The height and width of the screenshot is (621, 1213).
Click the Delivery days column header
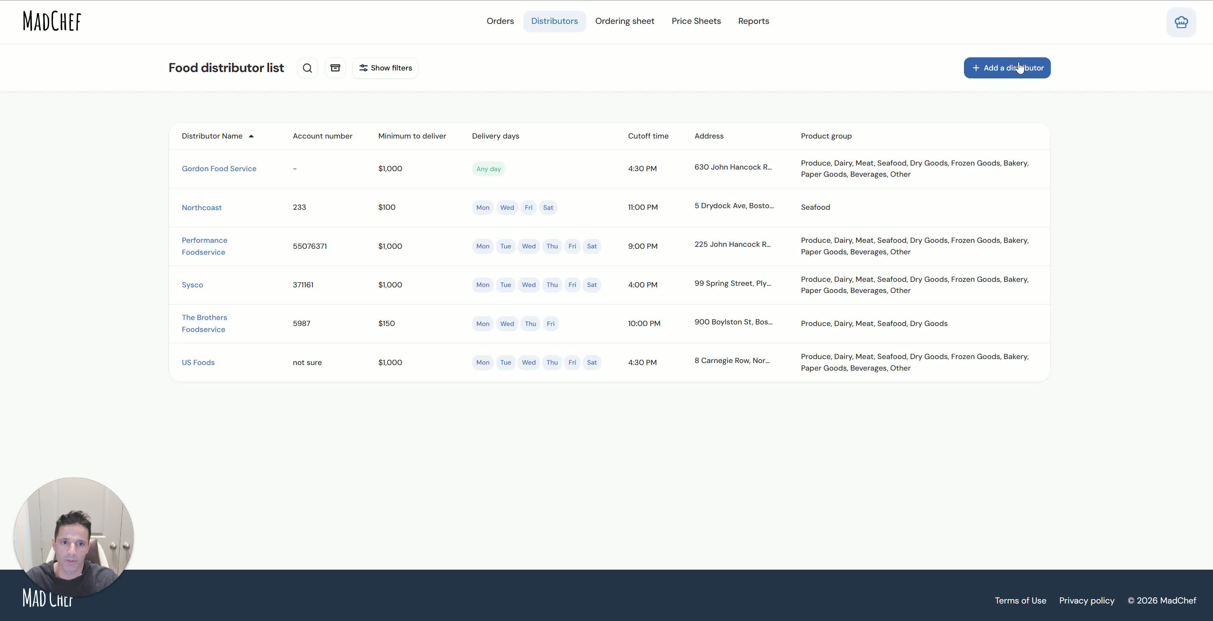[495, 137]
